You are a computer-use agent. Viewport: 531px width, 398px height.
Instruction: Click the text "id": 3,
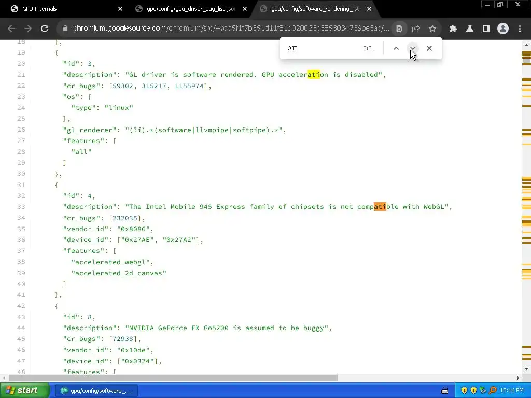(x=79, y=64)
